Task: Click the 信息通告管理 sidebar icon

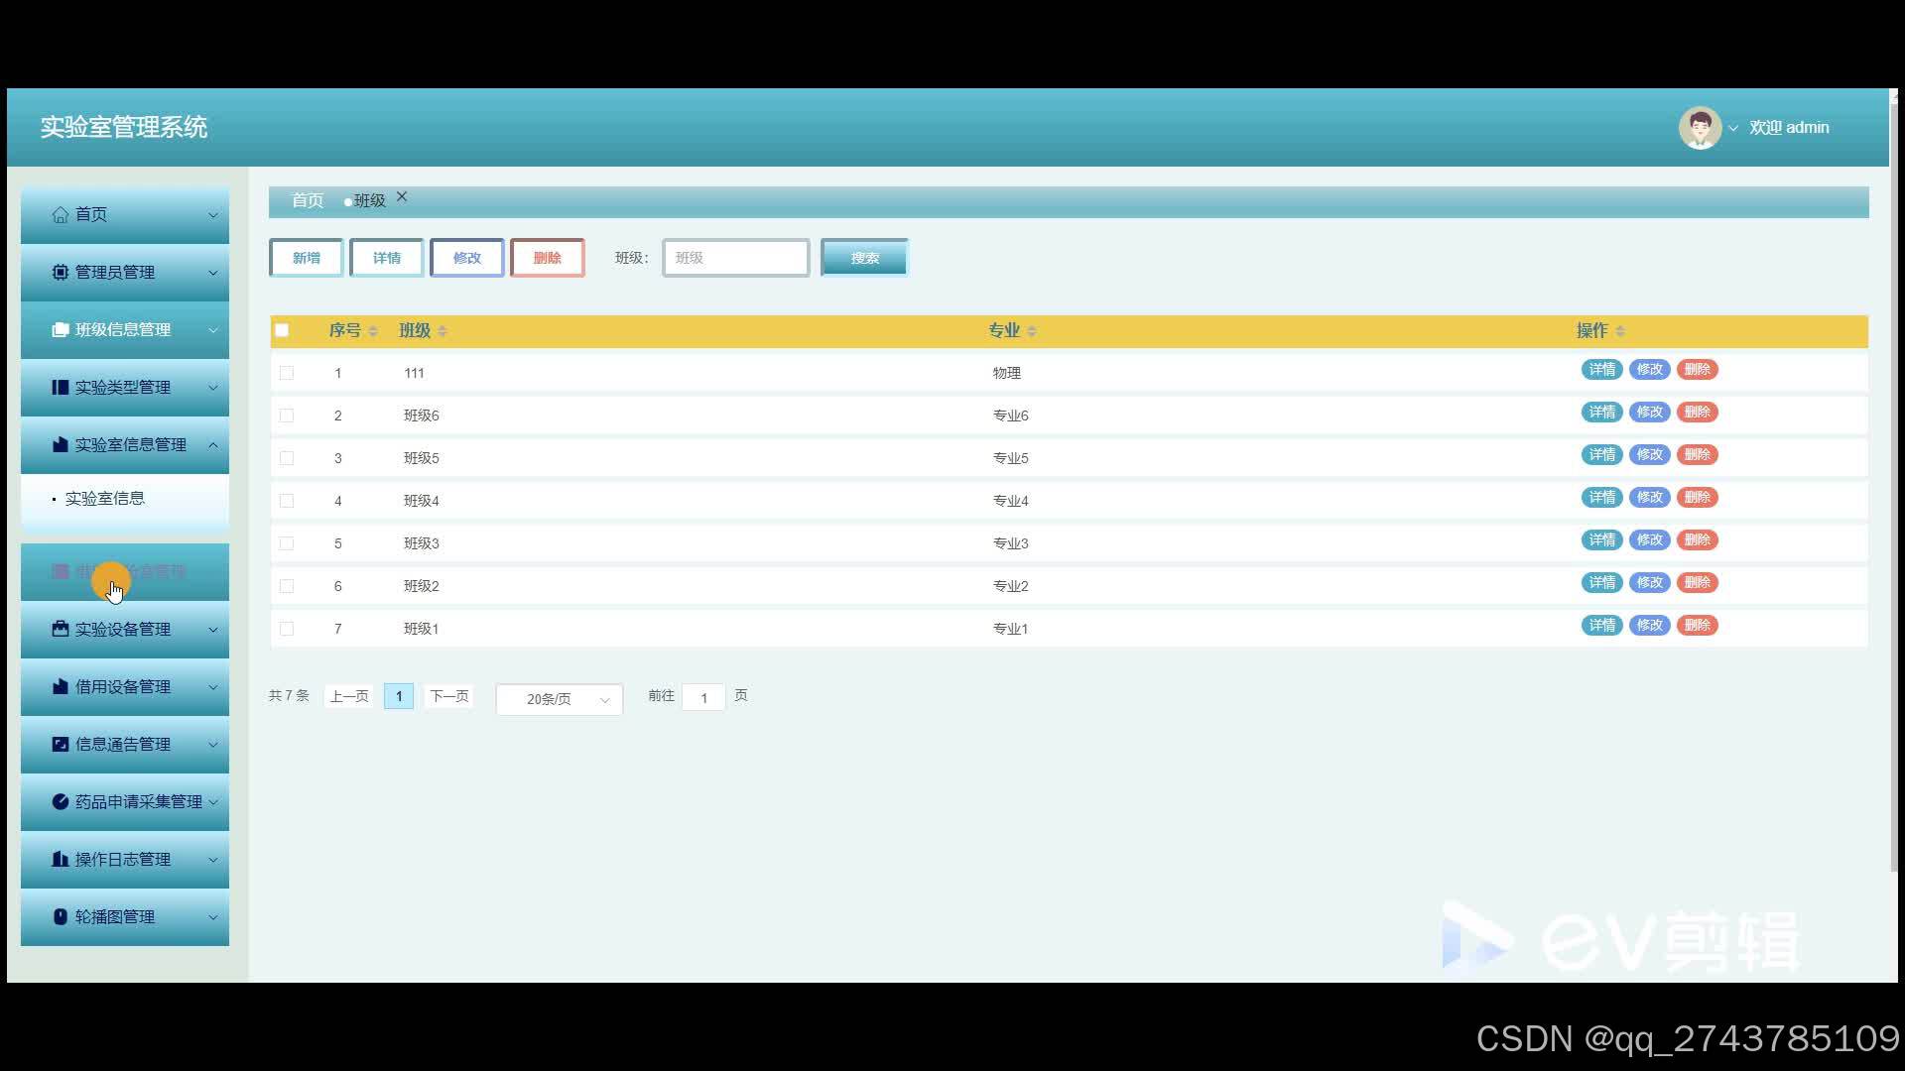Action: tap(61, 744)
